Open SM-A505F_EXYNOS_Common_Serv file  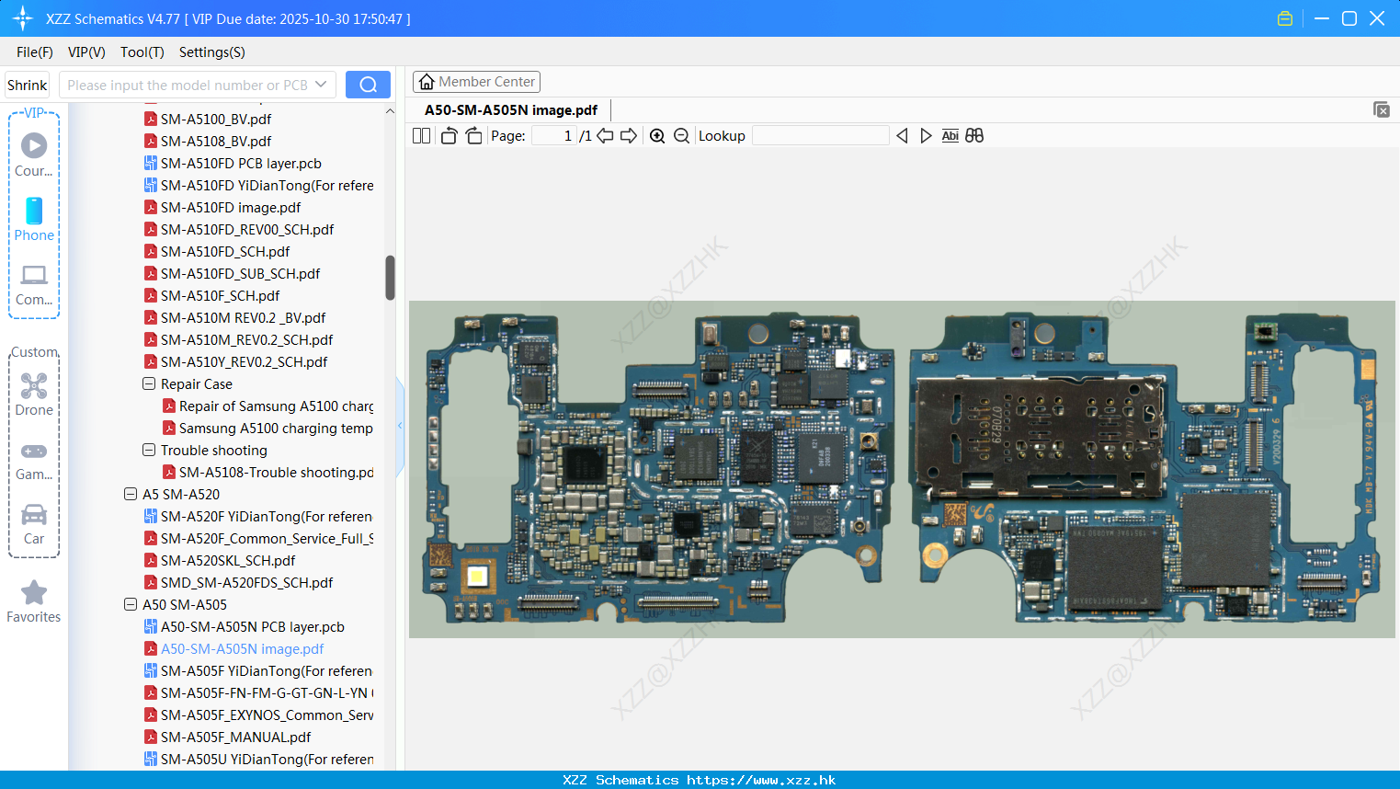click(x=267, y=715)
